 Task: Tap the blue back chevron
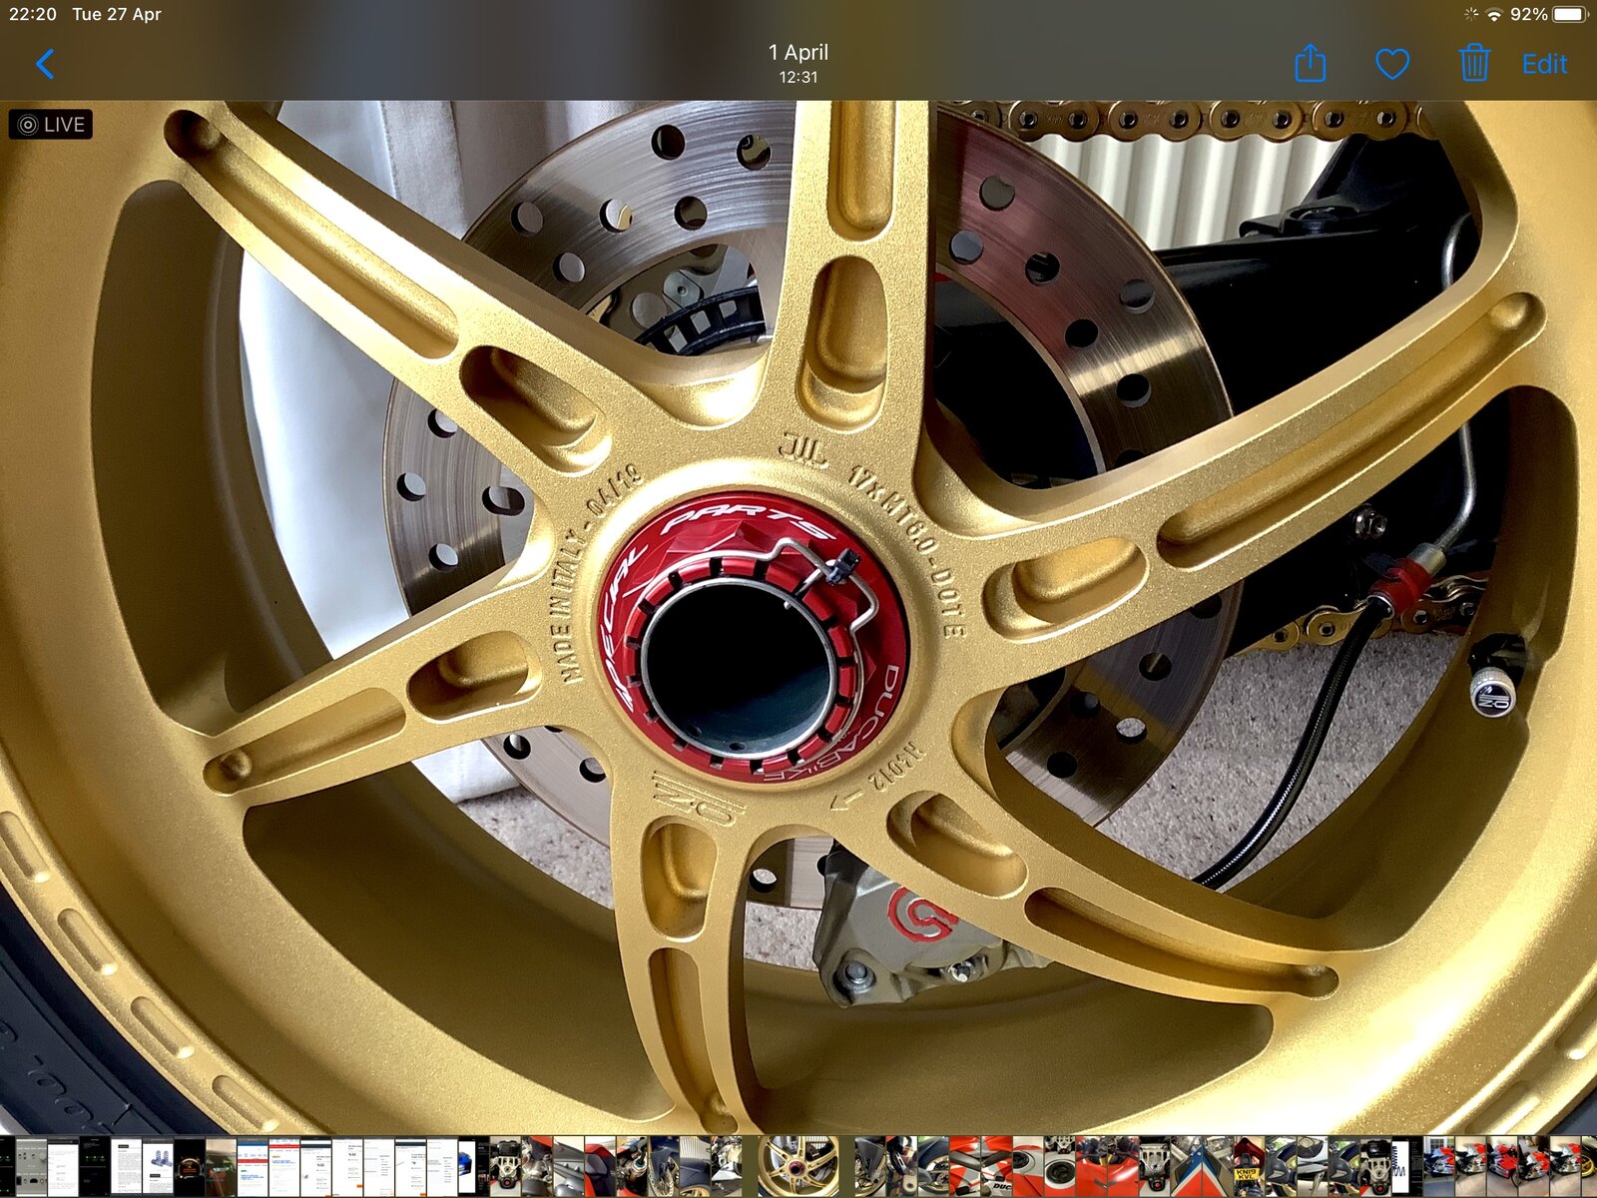(x=45, y=64)
